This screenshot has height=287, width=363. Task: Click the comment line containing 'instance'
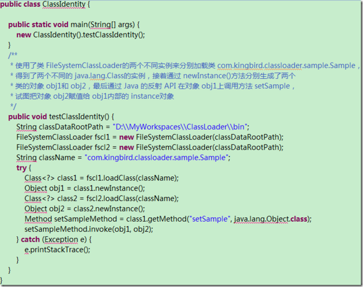(92, 96)
